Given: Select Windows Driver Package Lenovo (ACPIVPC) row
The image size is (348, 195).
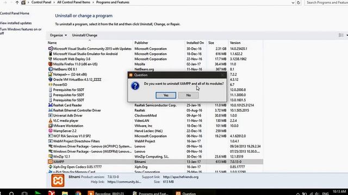Looking at the screenshot, I should 156,146.
